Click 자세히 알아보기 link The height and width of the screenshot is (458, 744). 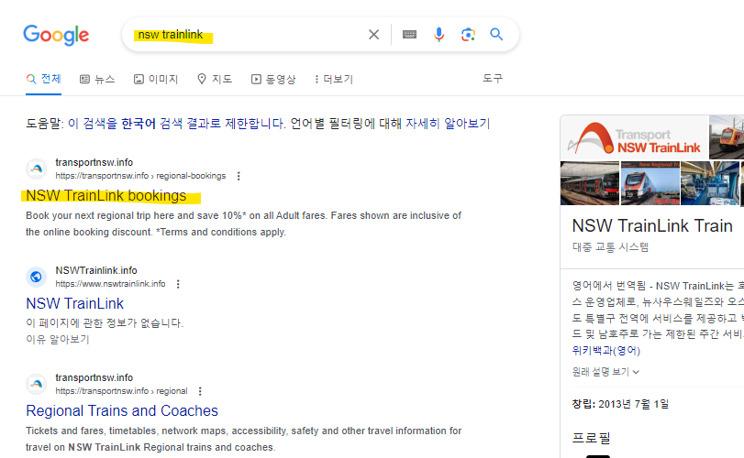(448, 124)
